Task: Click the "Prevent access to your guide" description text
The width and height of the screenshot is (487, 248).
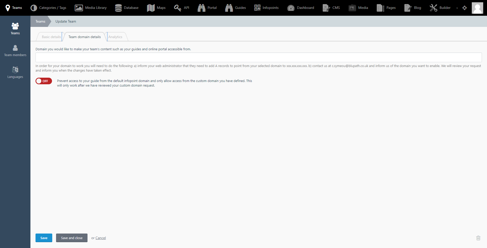Action: click(x=154, y=83)
